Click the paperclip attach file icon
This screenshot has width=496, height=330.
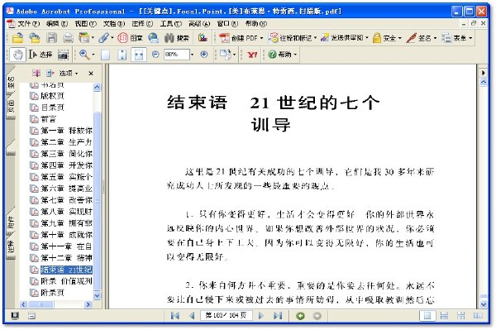pyautogui.click(x=104, y=38)
